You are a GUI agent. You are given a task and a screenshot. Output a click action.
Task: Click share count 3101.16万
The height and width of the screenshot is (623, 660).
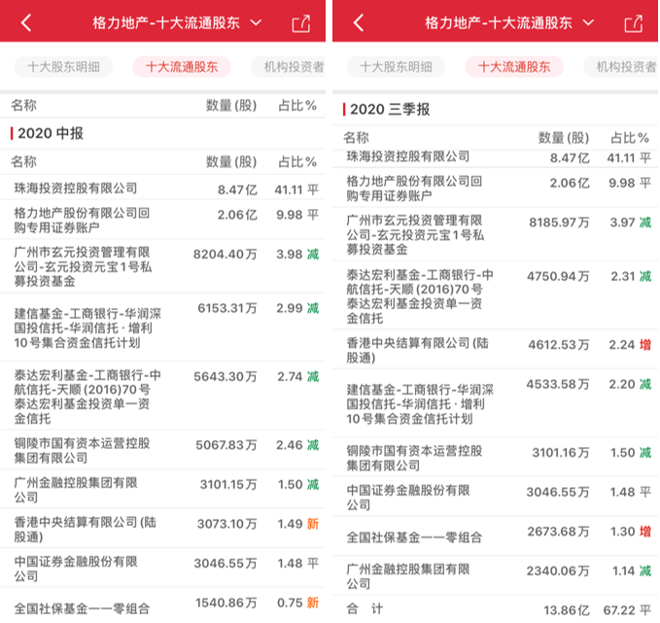tap(561, 453)
